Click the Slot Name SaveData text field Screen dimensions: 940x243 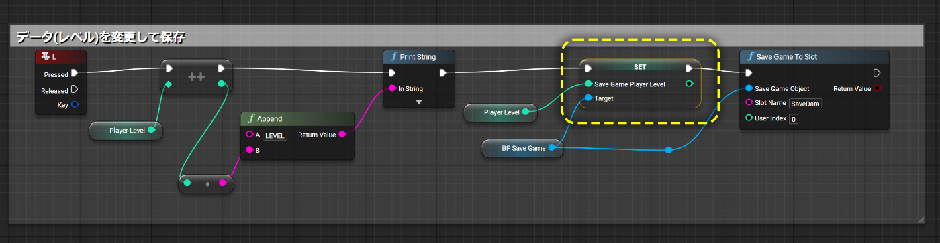(x=805, y=104)
